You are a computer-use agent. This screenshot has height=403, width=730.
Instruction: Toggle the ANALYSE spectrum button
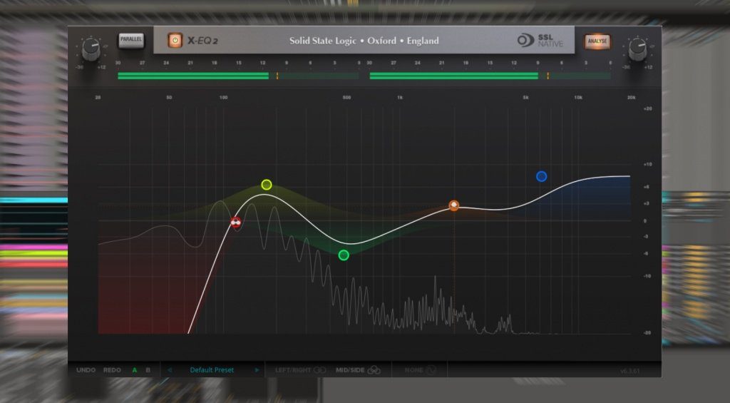click(x=597, y=41)
